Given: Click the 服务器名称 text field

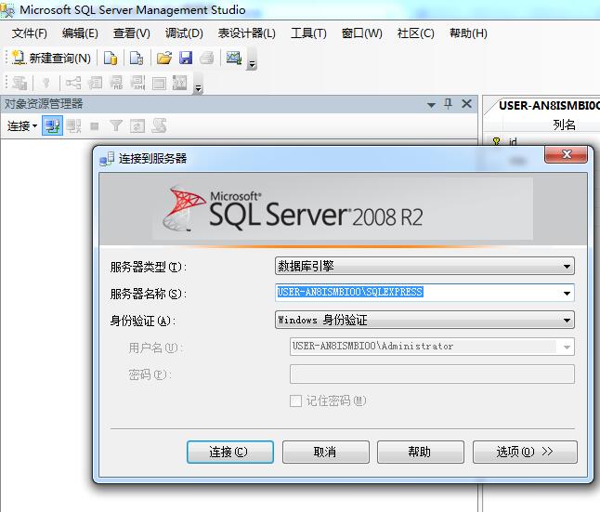Looking at the screenshot, I should pos(417,293).
